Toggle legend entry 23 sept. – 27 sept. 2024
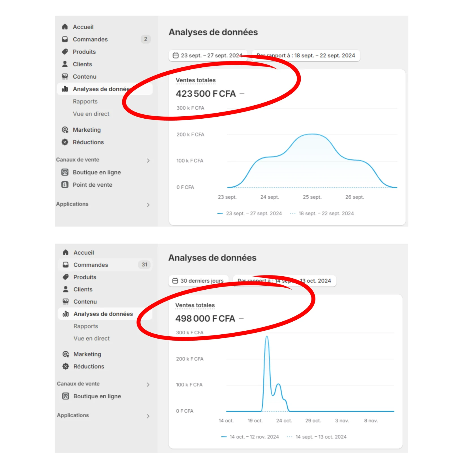Image resolution: width=453 pixels, height=453 pixels. 249,213
